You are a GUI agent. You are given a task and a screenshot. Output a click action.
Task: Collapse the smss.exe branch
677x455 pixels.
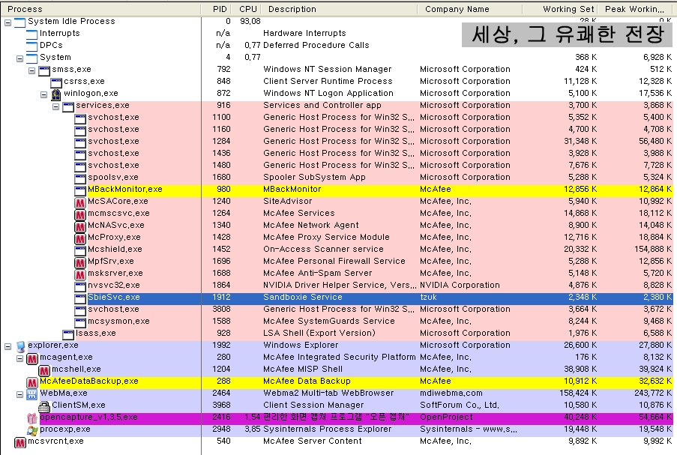point(32,70)
